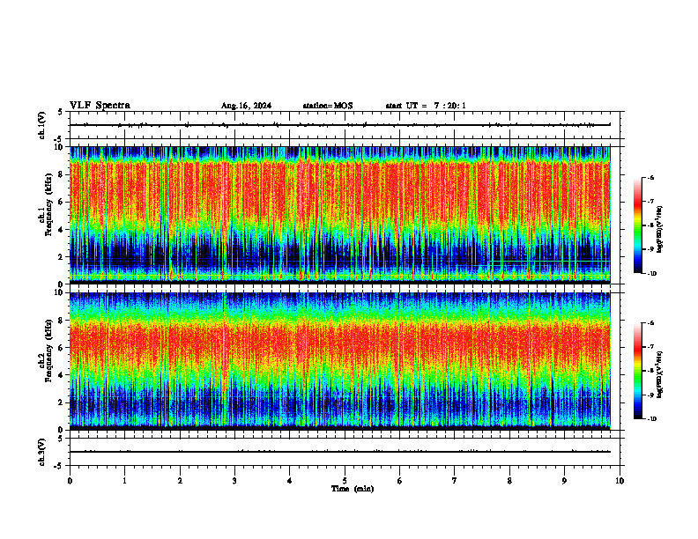Viewport: 698px width, 539px height.
Task: Click the "Time (min)" axis label
Action: (353, 489)
